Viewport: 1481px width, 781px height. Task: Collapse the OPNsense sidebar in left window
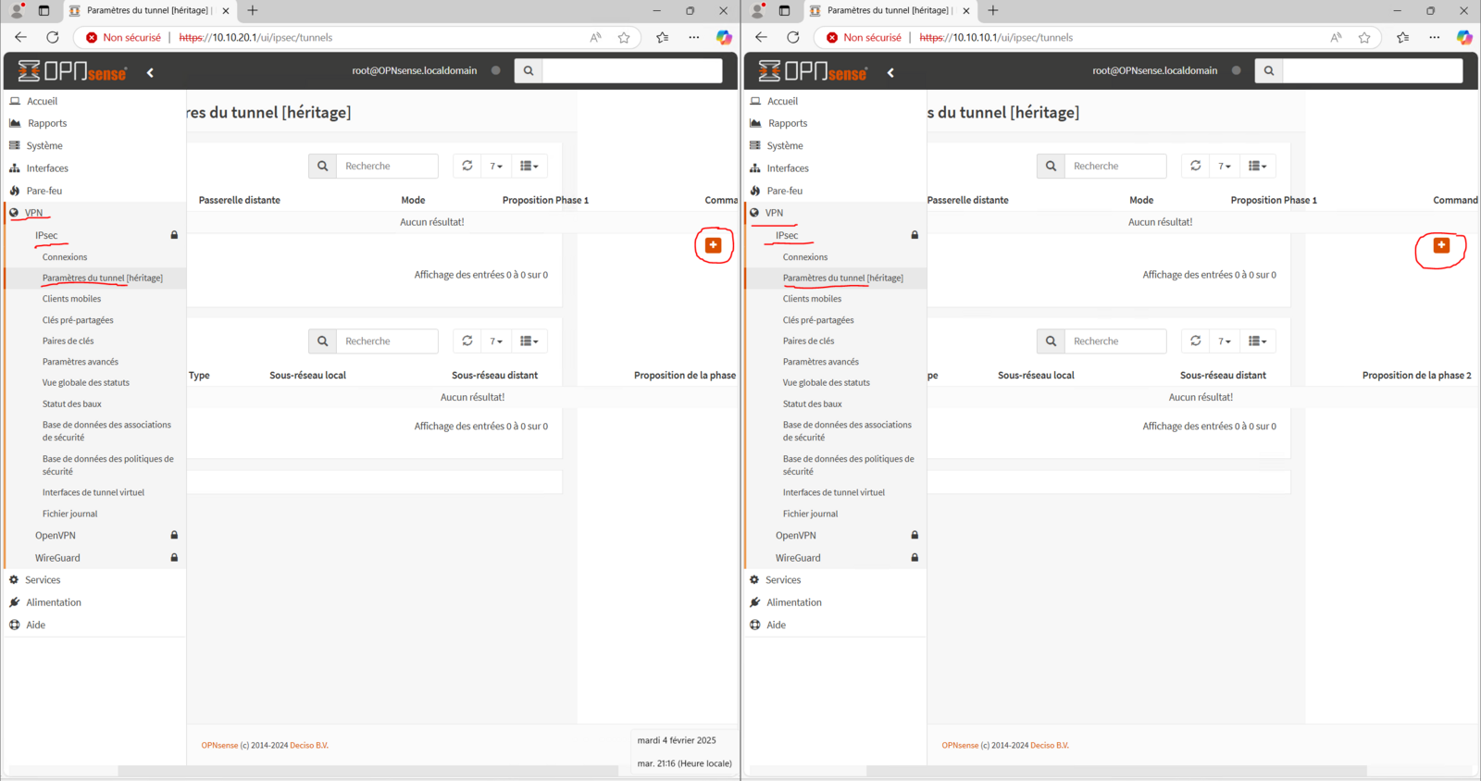point(150,72)
